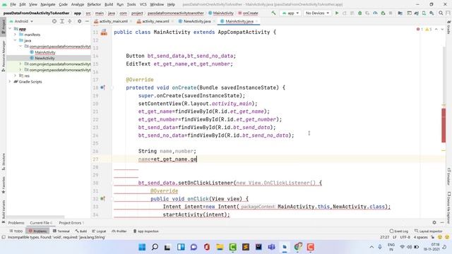Click Search Everywhere magnifier in toolbar
The width and height of the screenshot is (452, 254).
(x=441, y=13)
